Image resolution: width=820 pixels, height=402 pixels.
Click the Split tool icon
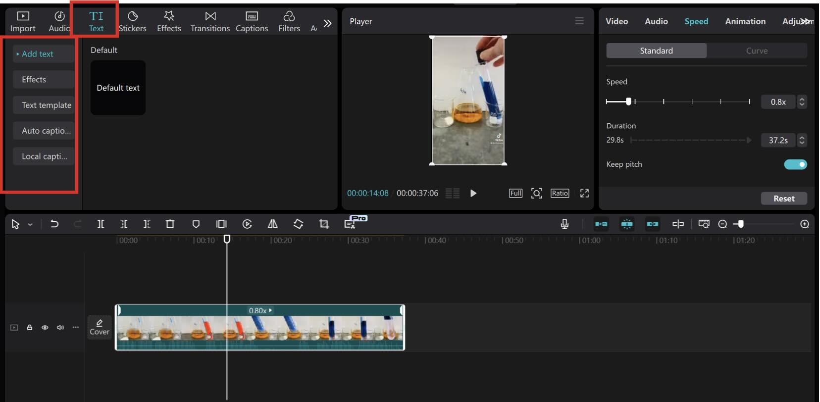(101, 224)
